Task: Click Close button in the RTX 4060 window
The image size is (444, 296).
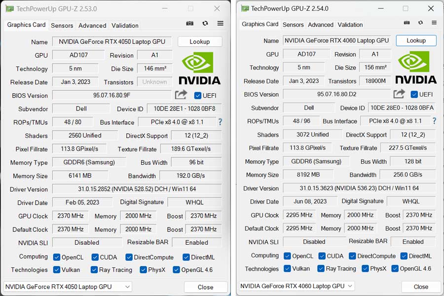Action: pyautogui.click(x=421, y=287)
